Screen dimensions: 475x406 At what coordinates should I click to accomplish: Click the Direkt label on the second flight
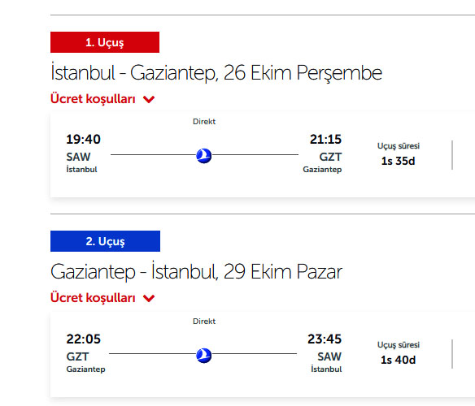click(204, 322)
